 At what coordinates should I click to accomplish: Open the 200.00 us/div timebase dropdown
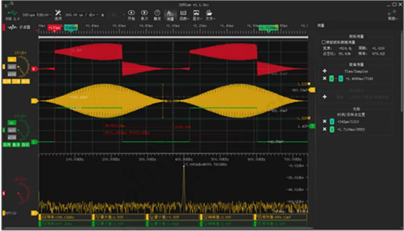[x=82, y=15]
